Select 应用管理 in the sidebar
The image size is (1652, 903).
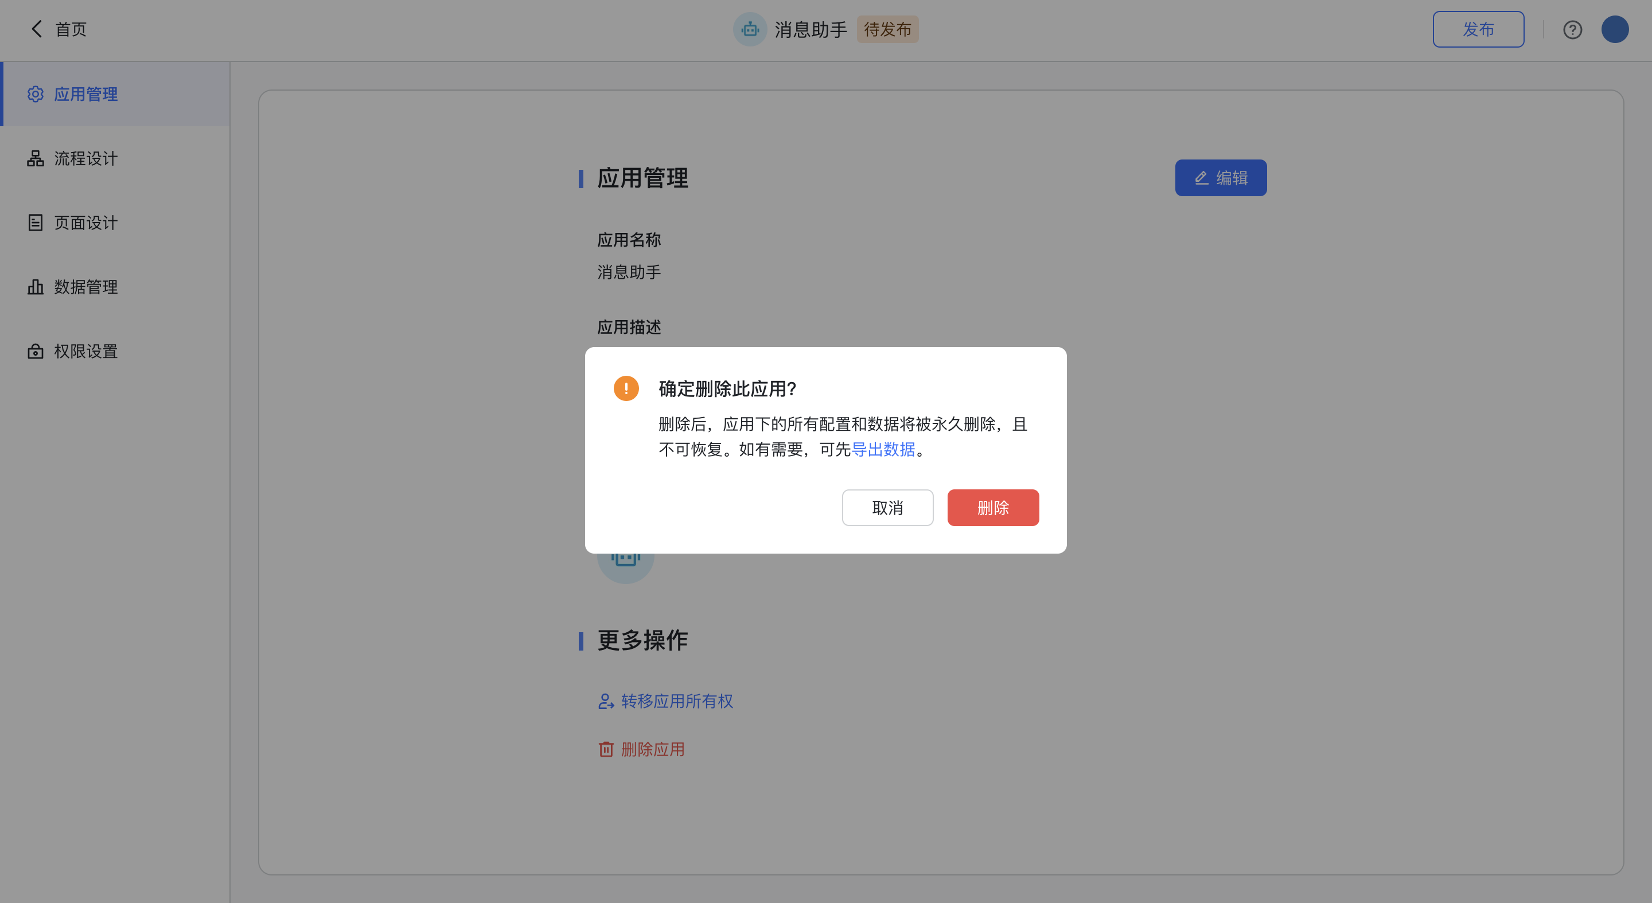115,94
